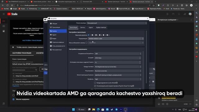
Task: Select audio track 4 radio button
Action: (x=100, y=35)
